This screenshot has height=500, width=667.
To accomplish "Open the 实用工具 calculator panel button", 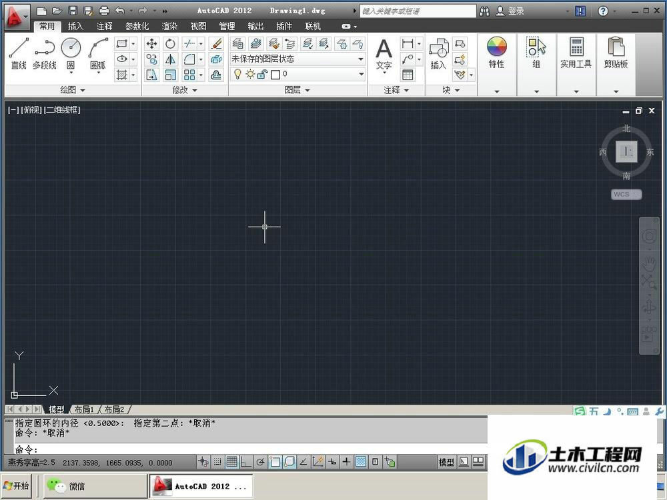I will coord(576,53).
